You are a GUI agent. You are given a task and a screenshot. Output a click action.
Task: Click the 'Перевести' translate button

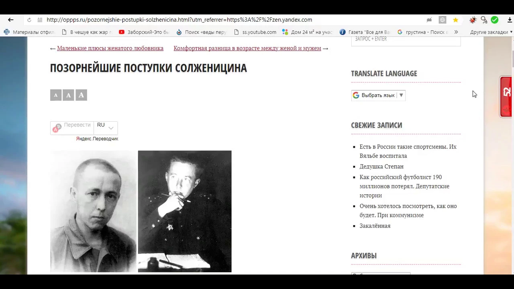pyautogui.click(x=72, y=128)
